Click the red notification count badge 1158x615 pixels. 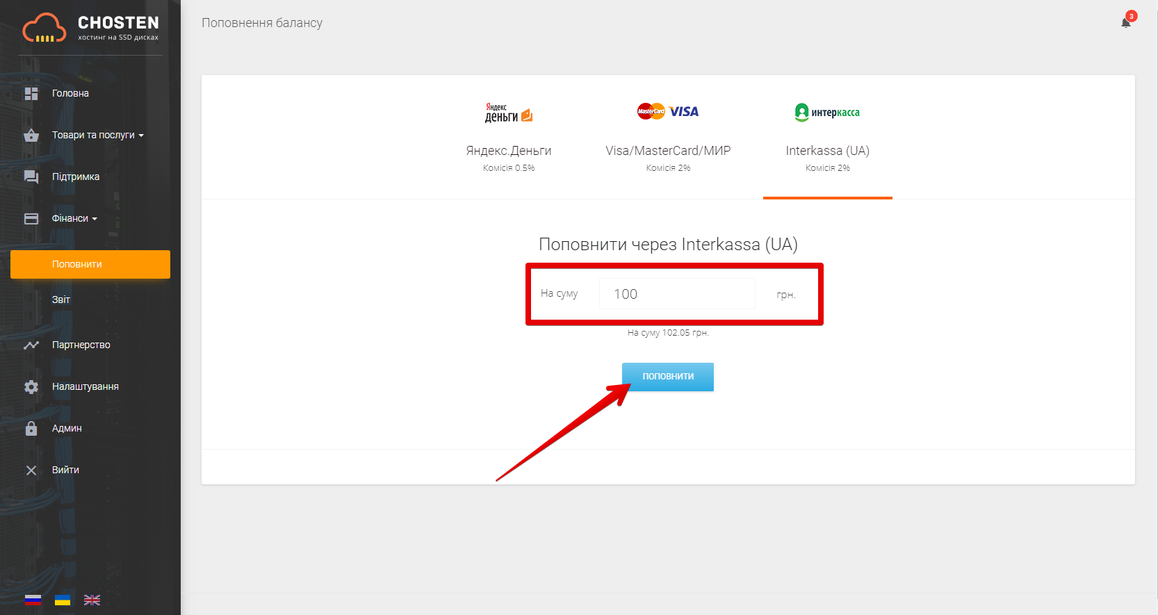tap(1132, 16)
